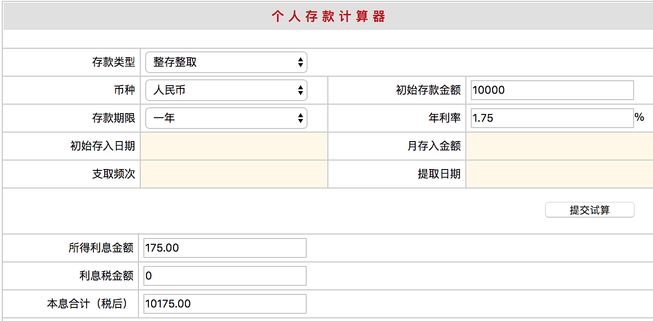Focus the 年利率 input showing 1.75

pyautogui.click(x=552, y=118)
